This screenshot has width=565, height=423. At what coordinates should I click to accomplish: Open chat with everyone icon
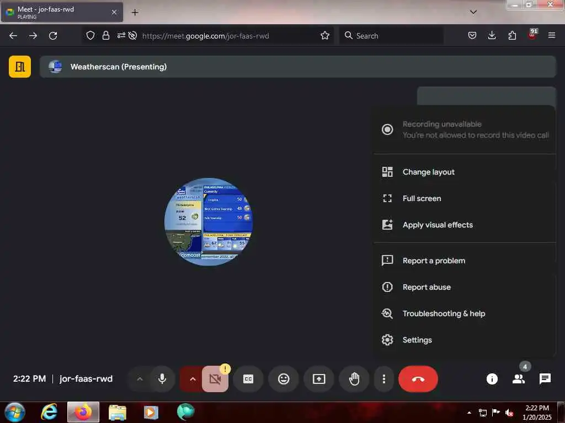pos(545,379)
